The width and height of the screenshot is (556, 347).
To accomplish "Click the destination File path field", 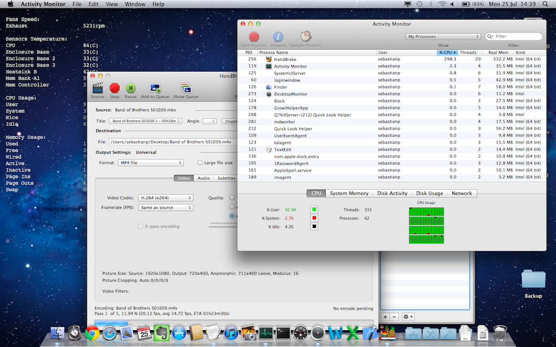I will 173,142.
